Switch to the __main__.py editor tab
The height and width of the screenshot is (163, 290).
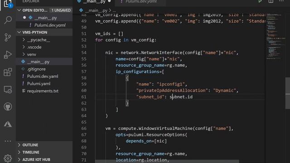pyautogui.click(x=94, y=1)
